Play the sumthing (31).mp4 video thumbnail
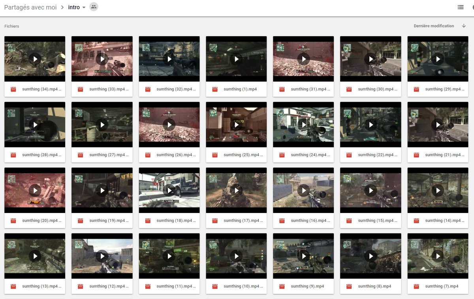Screen dimensions: 474x299 point(303,59)
